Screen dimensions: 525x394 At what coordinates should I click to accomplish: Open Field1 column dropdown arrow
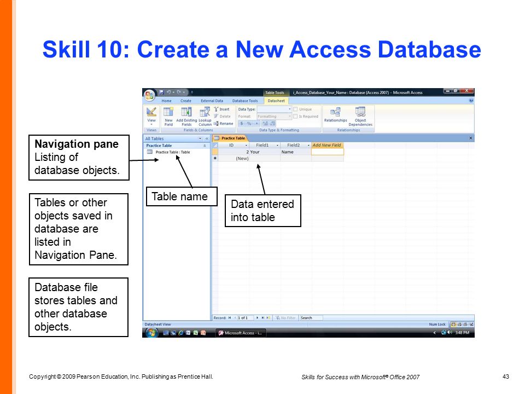278,146
